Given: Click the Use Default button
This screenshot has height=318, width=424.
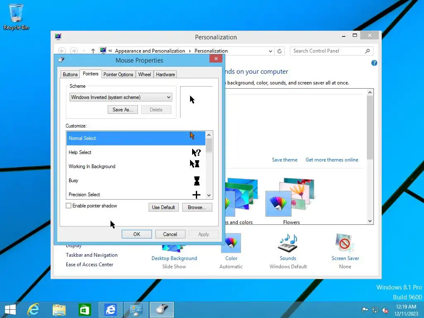Looking at the screenshot, I should click(x=164, y=207).
